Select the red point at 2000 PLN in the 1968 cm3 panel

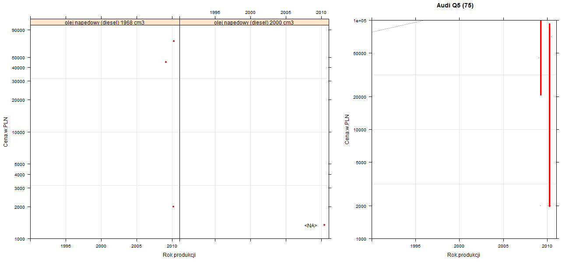coord(173,207)
